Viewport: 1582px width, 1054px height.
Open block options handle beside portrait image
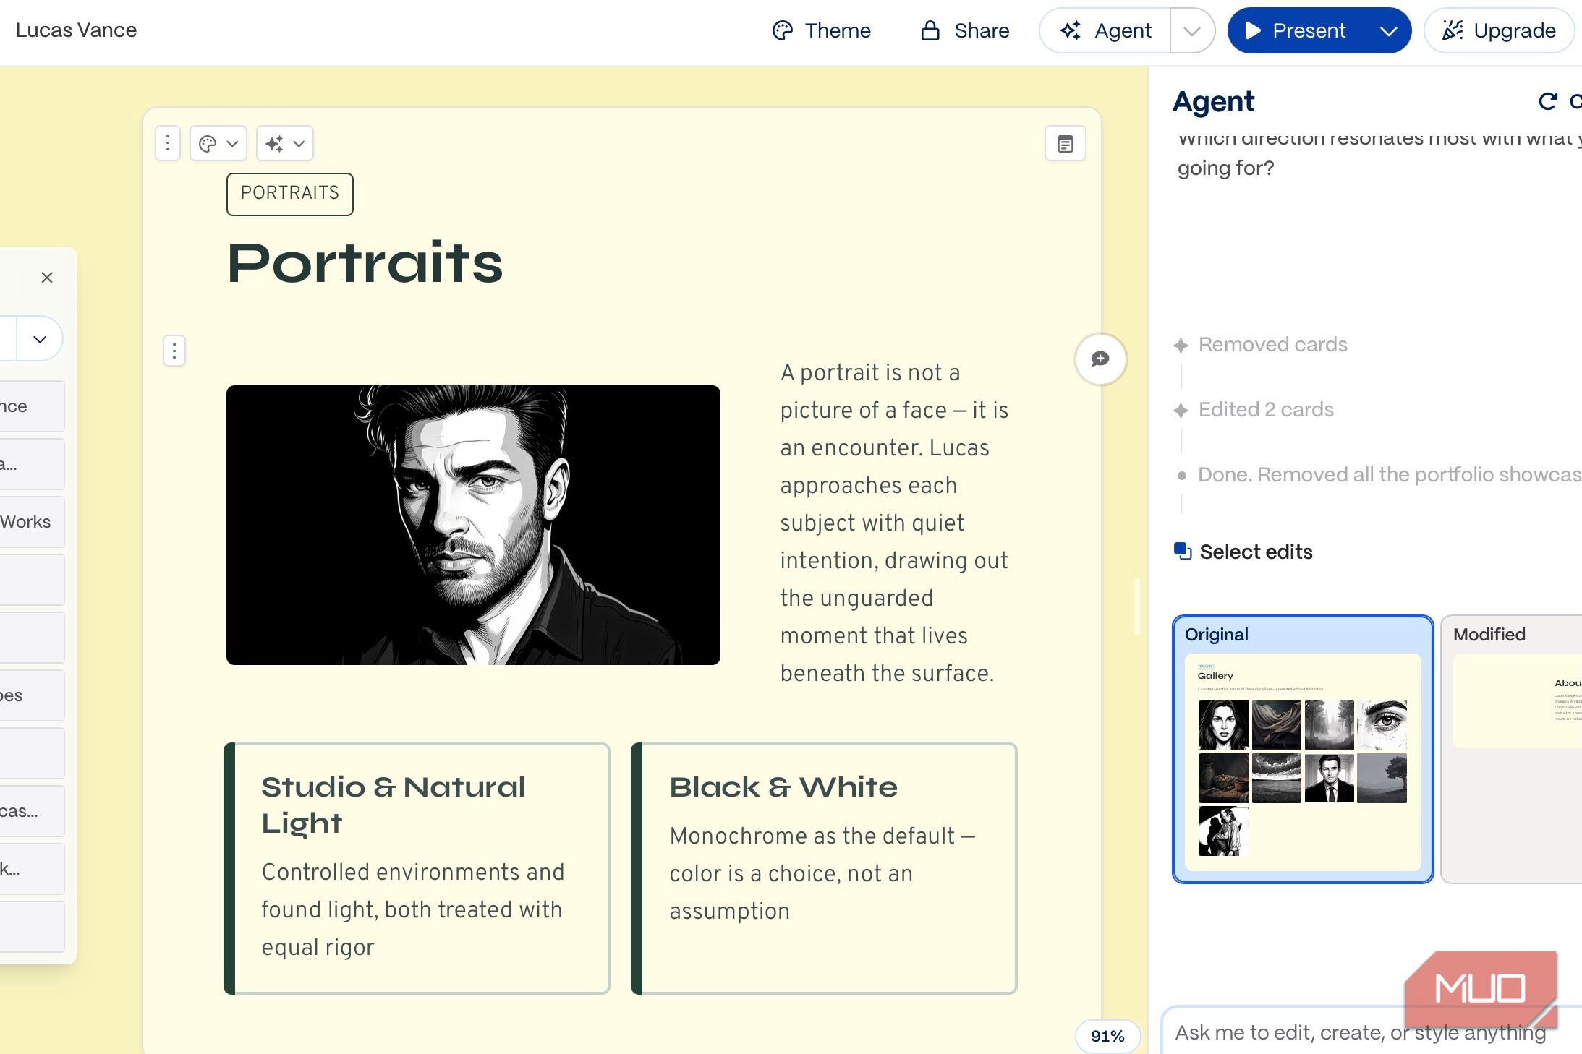coord(174,351)
